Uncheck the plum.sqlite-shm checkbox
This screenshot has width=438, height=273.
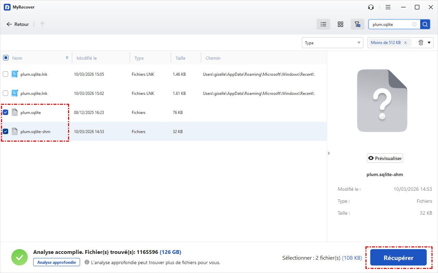coord(5,131)
